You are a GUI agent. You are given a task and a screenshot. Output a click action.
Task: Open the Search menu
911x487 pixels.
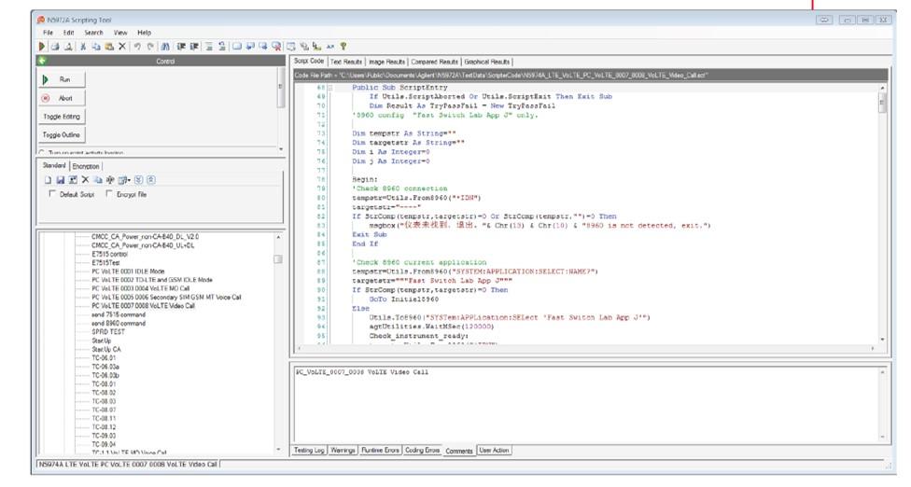pos(93,33)
